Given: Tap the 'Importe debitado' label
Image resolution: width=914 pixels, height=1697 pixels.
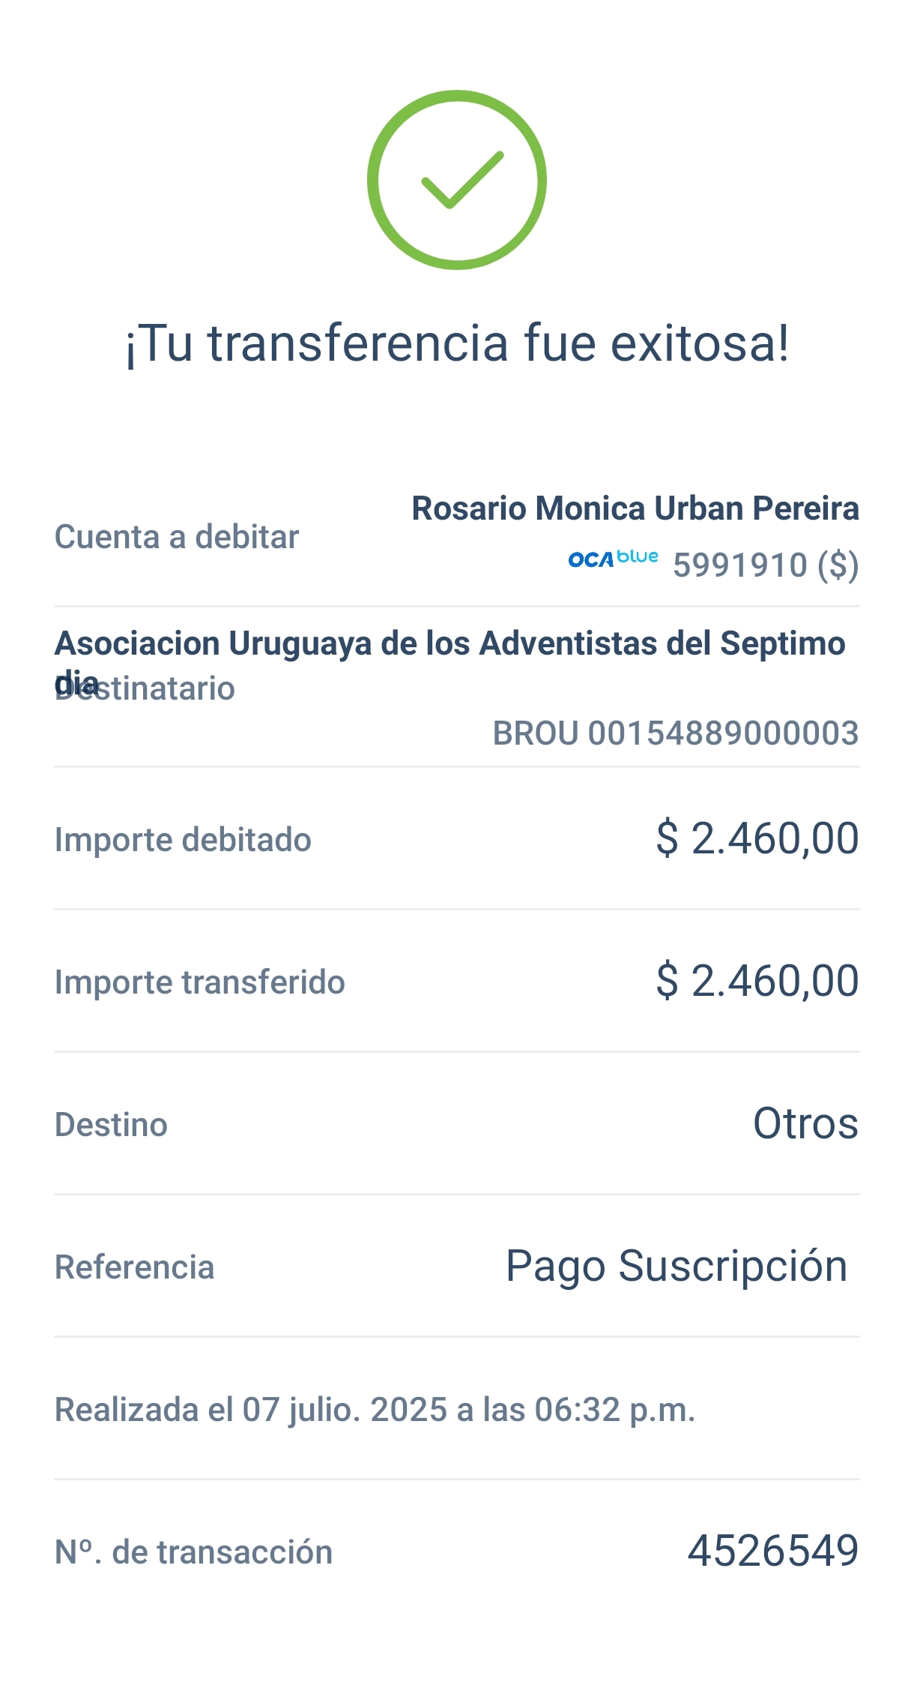Looking at the screenshot, I should (x=183, y=840).
